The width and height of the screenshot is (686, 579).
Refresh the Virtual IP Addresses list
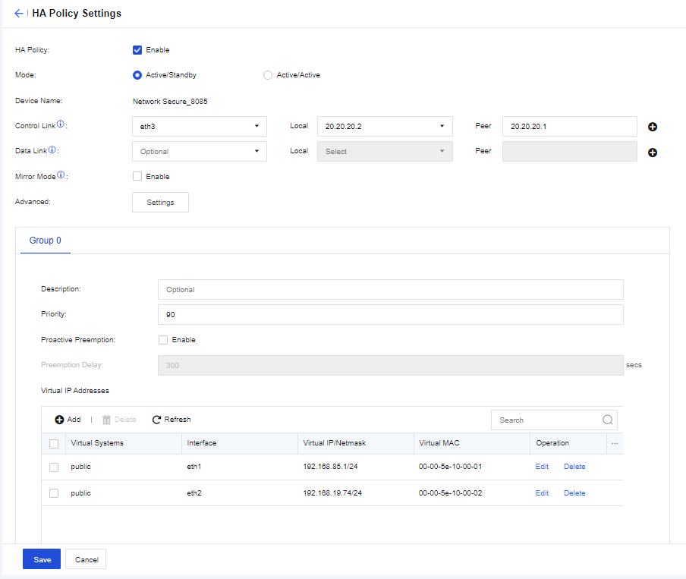coord(171,420)
